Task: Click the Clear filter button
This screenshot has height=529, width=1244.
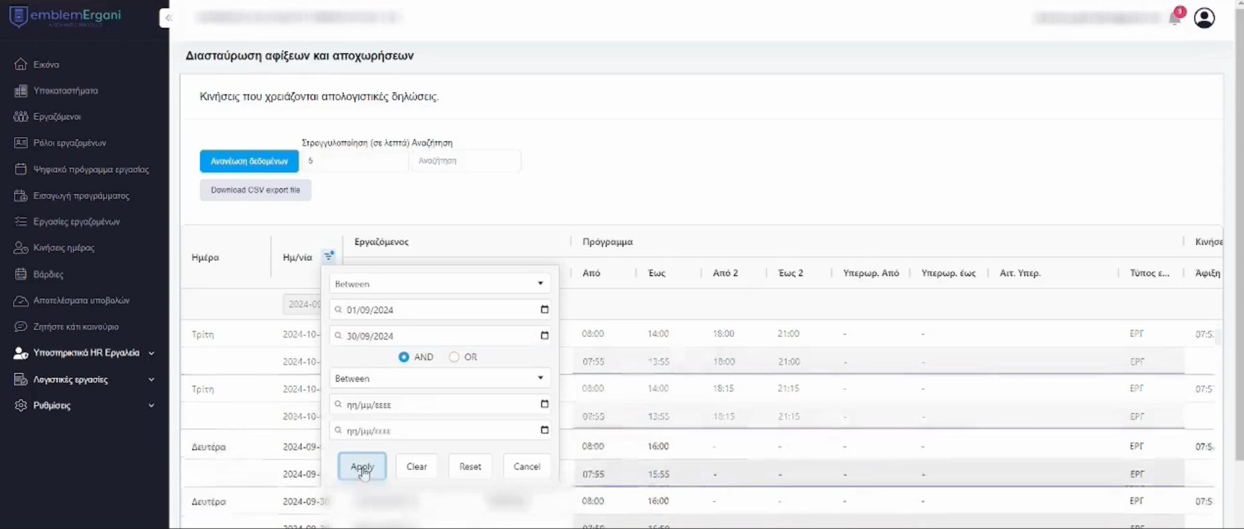Action: point(416,466)
